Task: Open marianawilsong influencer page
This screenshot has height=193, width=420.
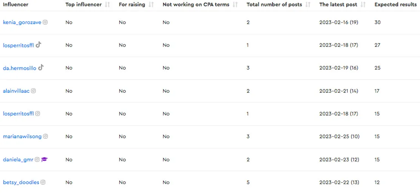Action: [x=22, y=136]
